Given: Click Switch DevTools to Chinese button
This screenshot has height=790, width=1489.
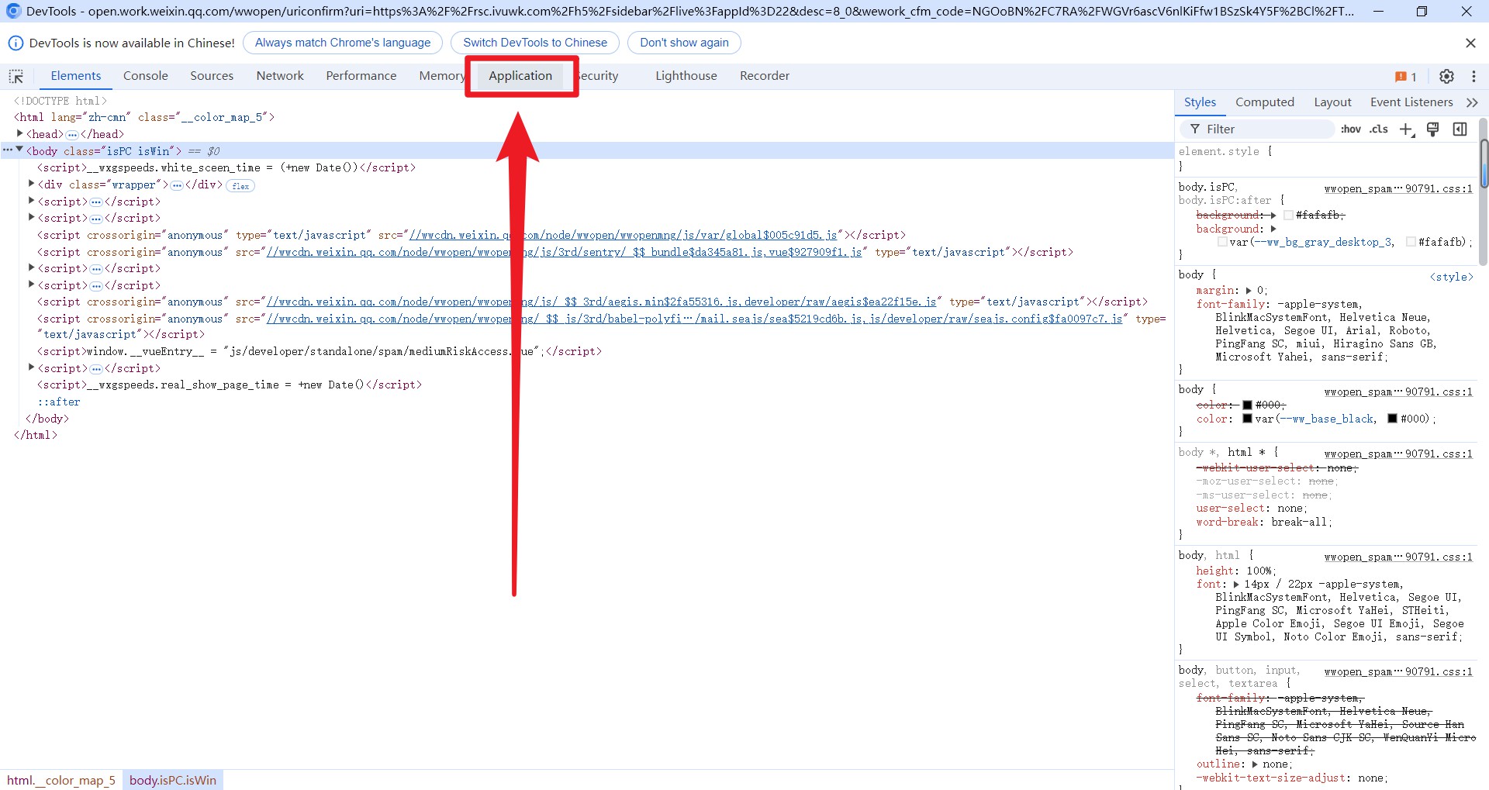Looking at the screenshot, I should [x=535, y=43].
